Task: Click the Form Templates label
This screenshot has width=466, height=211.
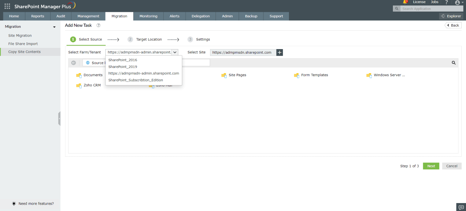Action: coord(315,75)
